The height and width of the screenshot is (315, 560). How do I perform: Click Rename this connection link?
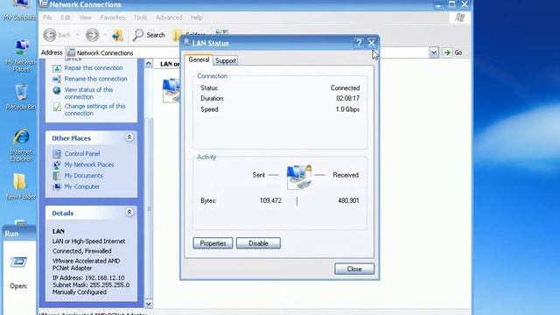95,79
